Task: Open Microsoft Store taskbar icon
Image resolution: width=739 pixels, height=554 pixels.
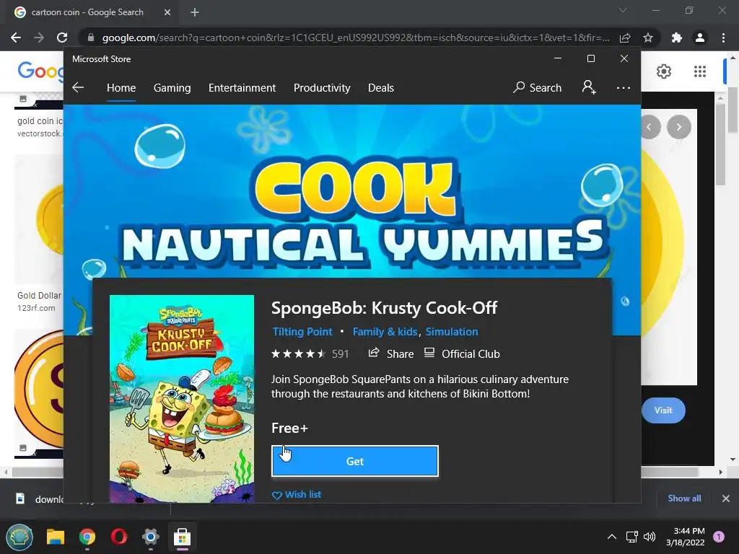Action: pos(182,537)
